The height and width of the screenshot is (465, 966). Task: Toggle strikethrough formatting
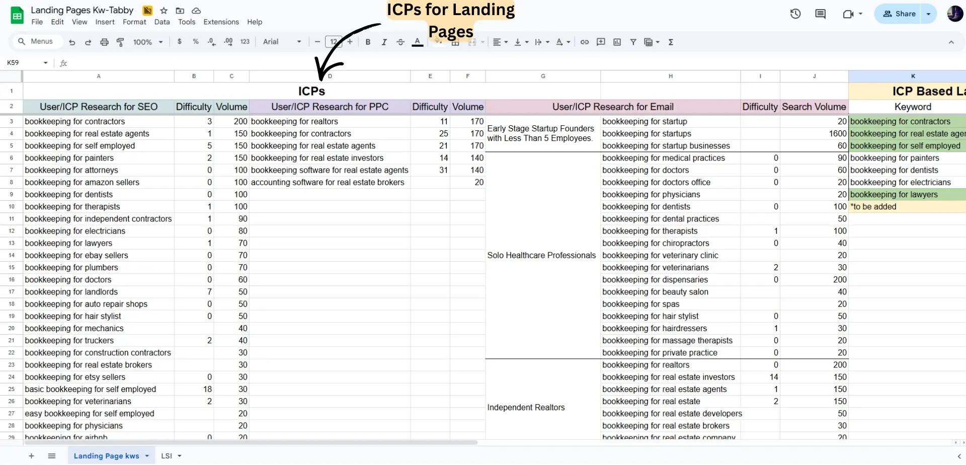[x=400, y=42]
